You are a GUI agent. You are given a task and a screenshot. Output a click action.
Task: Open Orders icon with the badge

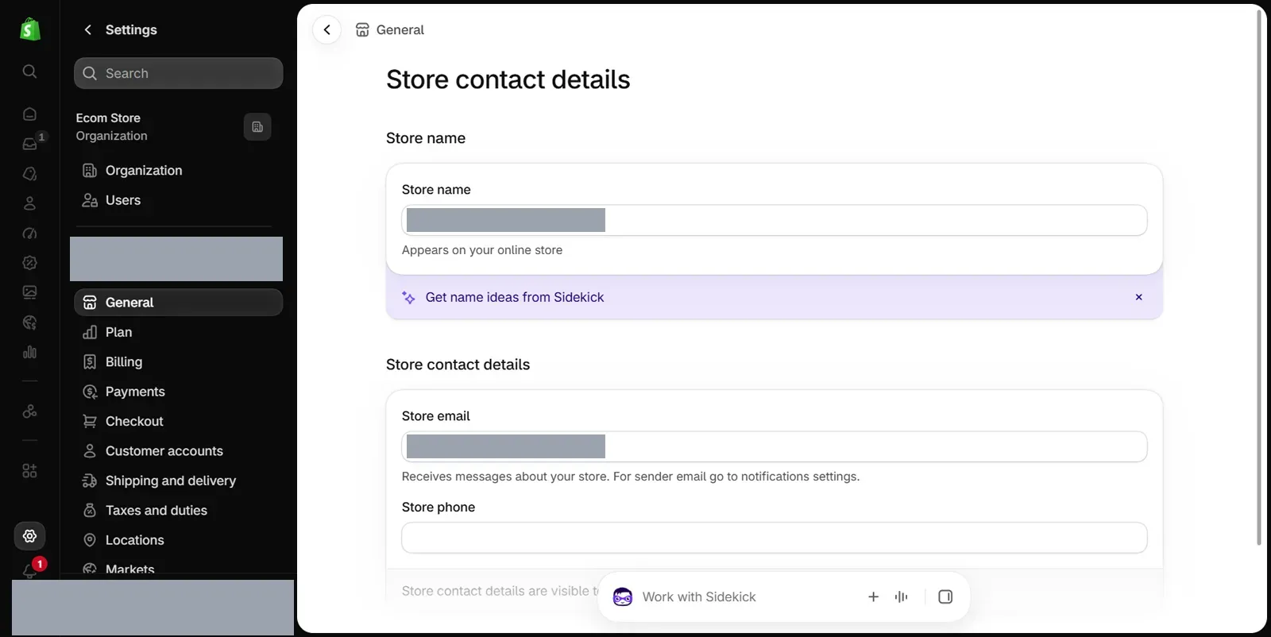29,144
